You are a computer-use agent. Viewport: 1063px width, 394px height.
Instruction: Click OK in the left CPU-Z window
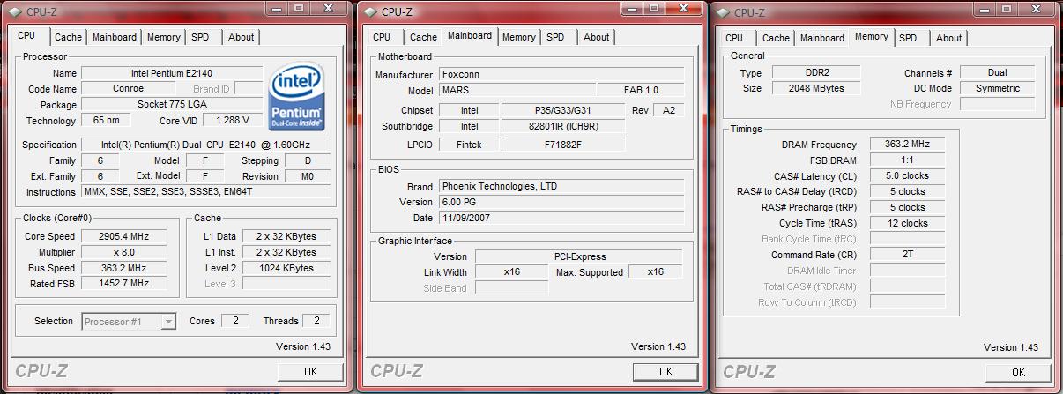pos(310,372)
